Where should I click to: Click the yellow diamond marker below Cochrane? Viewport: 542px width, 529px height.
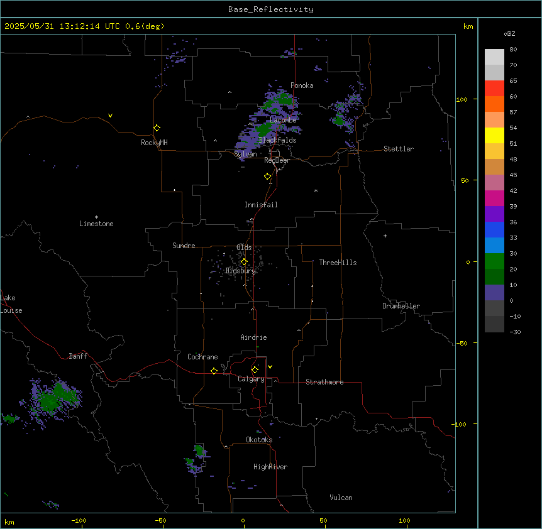(214, 371)
